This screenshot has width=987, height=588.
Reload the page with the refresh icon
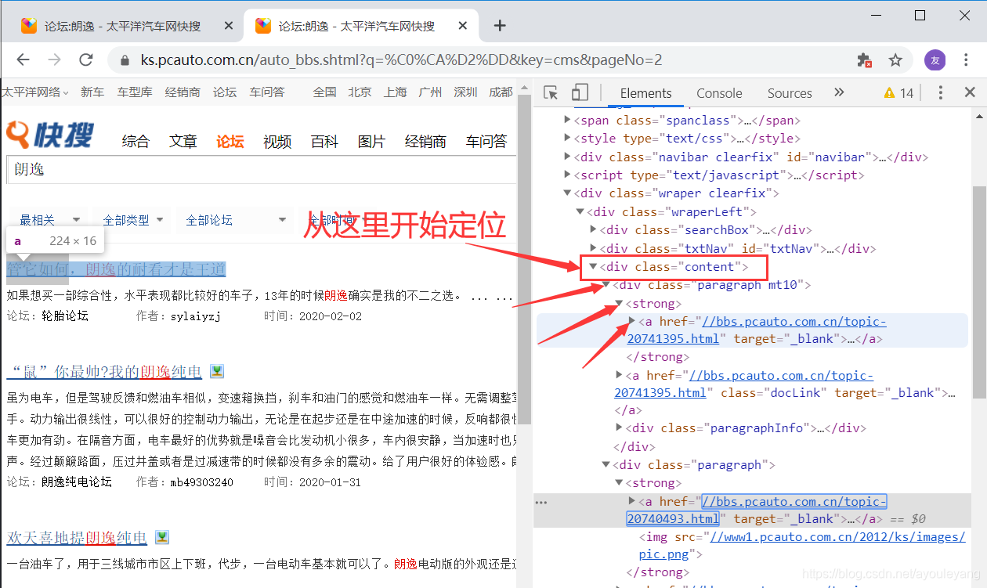pos(86,60)
